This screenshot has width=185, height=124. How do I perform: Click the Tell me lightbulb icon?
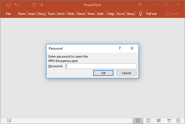[x=140, y=14]
